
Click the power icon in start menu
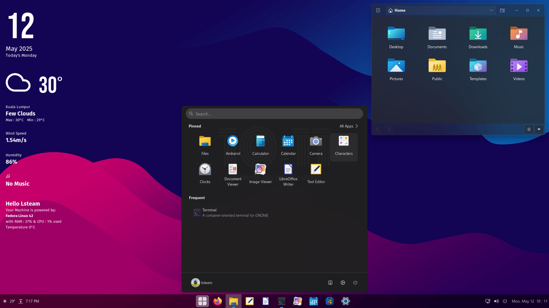(x=355, y=282)
